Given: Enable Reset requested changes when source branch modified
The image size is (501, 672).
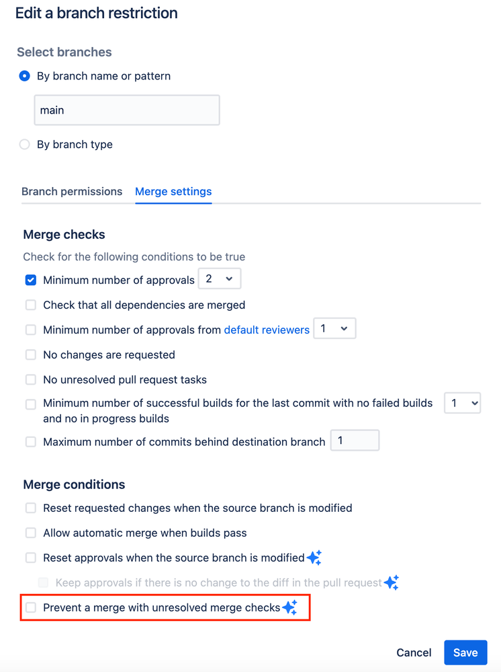Looking at the screenshot, I should tap(30, 508).
